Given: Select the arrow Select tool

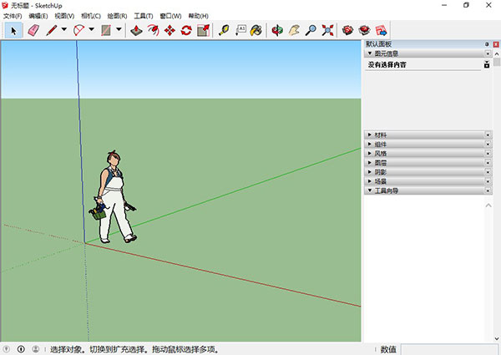Looking at the screenshot, I should coord(13,31).
